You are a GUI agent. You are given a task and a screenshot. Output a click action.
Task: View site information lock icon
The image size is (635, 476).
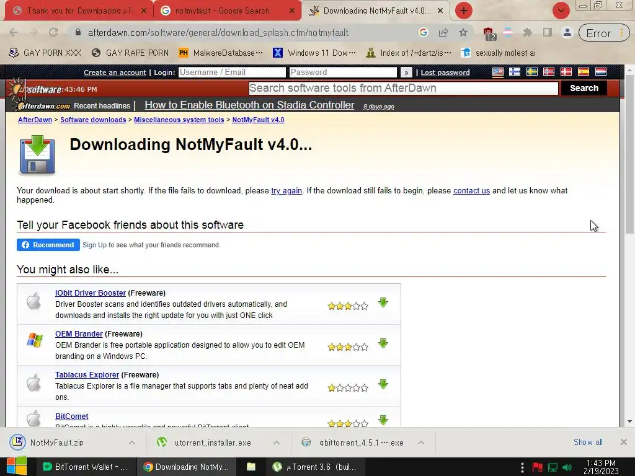[x=78, y=32]
